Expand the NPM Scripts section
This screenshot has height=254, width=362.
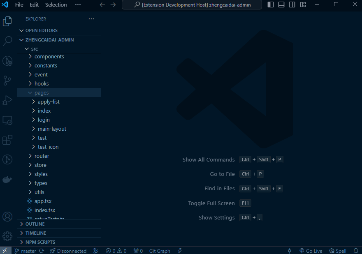(59, 242)
